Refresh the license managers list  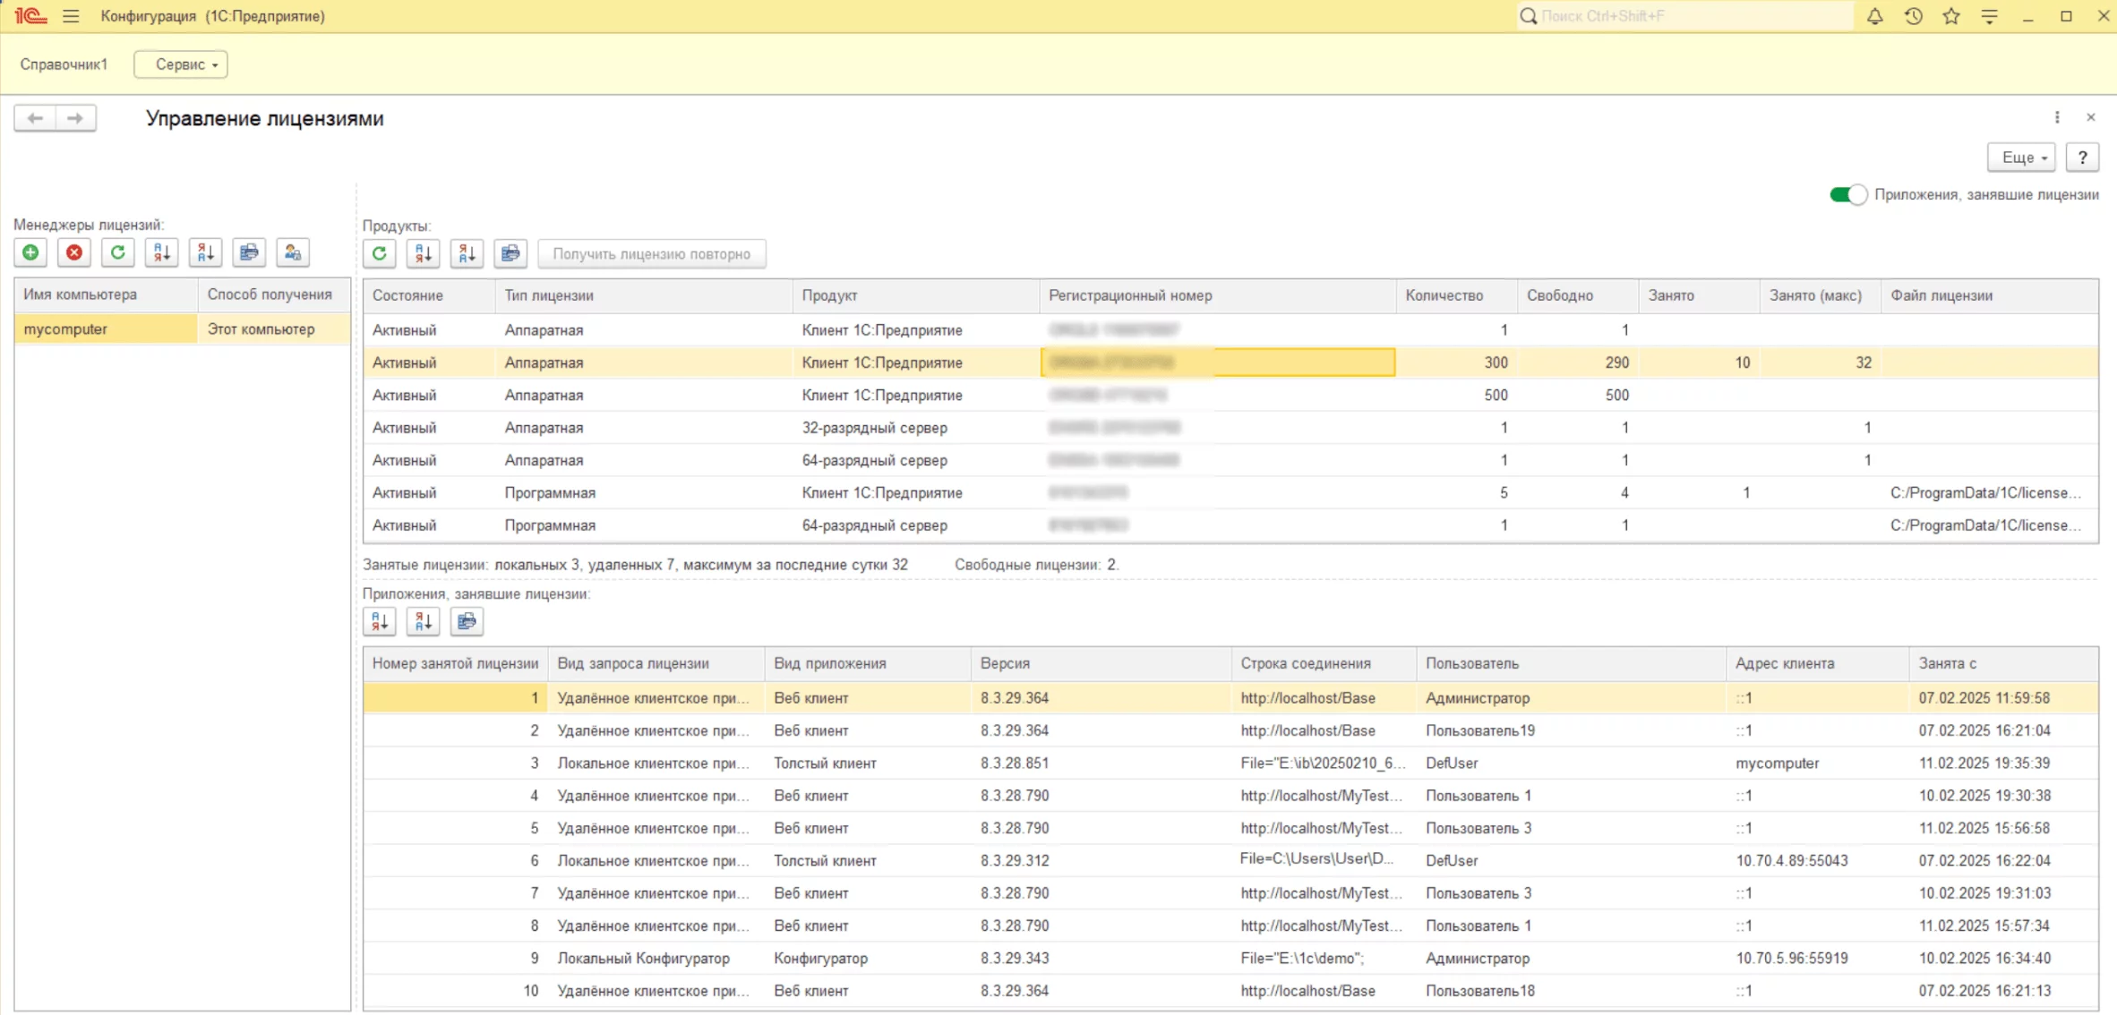[x=117, y=253]
